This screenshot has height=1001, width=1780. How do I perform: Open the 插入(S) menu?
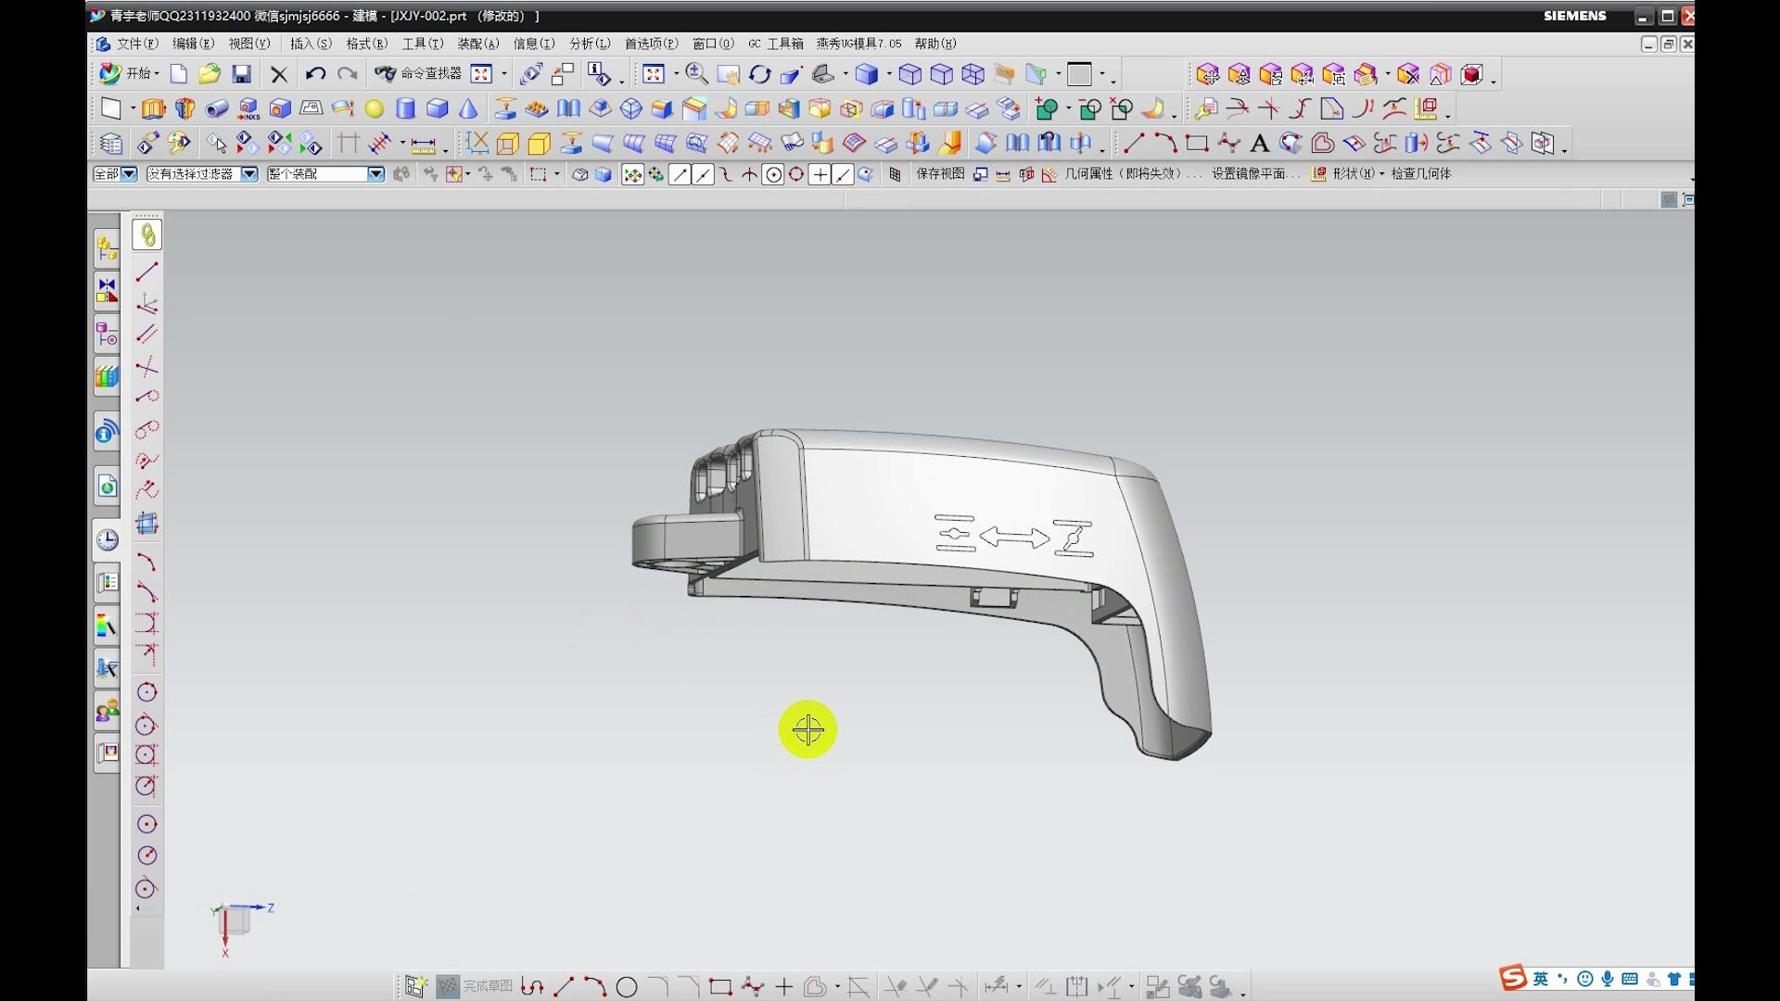[310, 44]
